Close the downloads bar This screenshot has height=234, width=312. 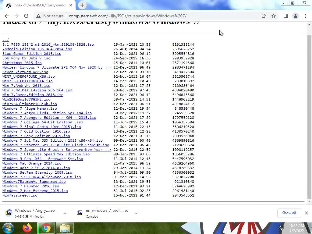(307, 213)
